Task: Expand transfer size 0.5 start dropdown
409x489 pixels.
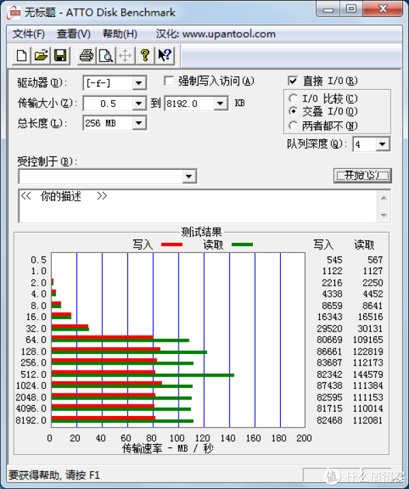Action: point(139,103)
